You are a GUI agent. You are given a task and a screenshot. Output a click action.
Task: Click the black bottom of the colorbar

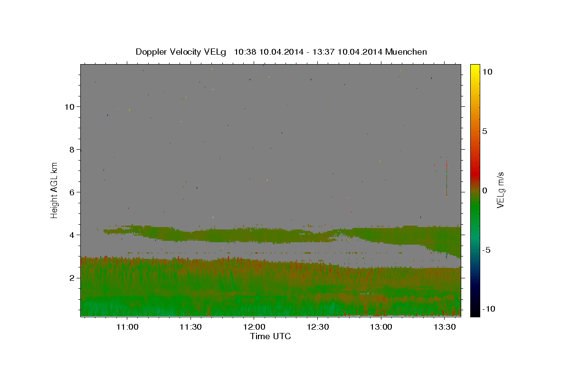pyautogui.click(x=475, y=311)
